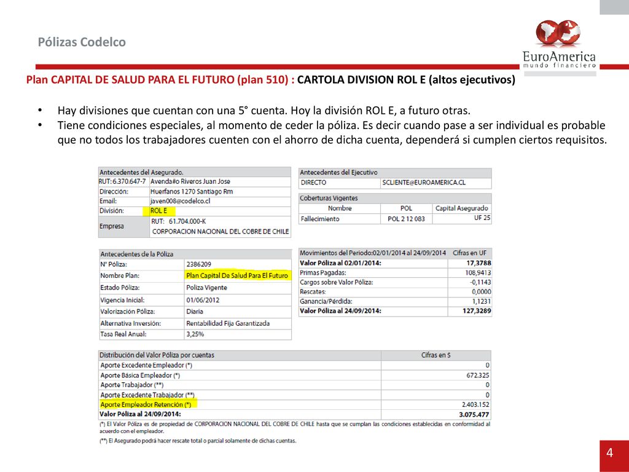
Task: Select total policy value 3.075.477
Action: 474,415
